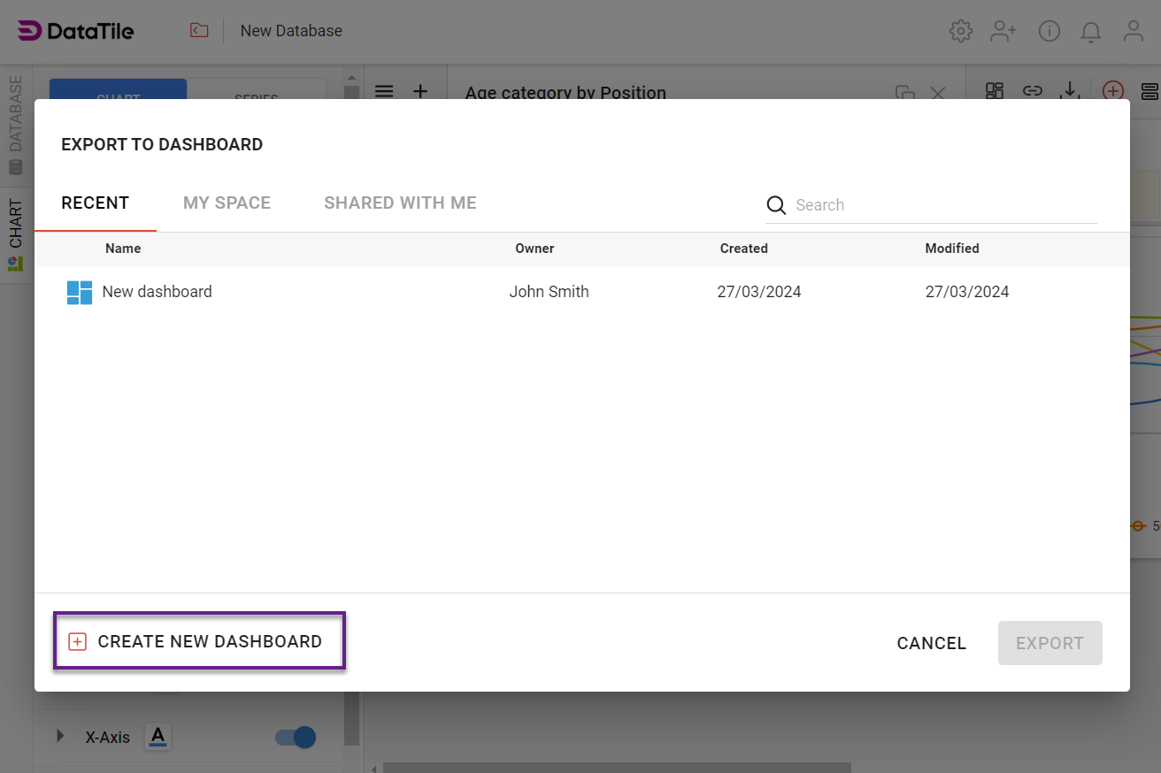
Task: Click the copy link icon above the chart
Action: click(x=1033, y=90)
